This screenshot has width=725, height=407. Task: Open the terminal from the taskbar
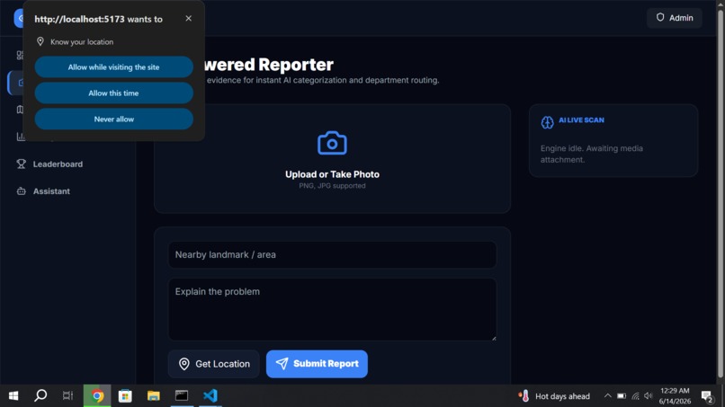click(182, 396)
